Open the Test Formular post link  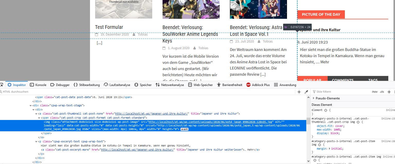tap(109, 27)
